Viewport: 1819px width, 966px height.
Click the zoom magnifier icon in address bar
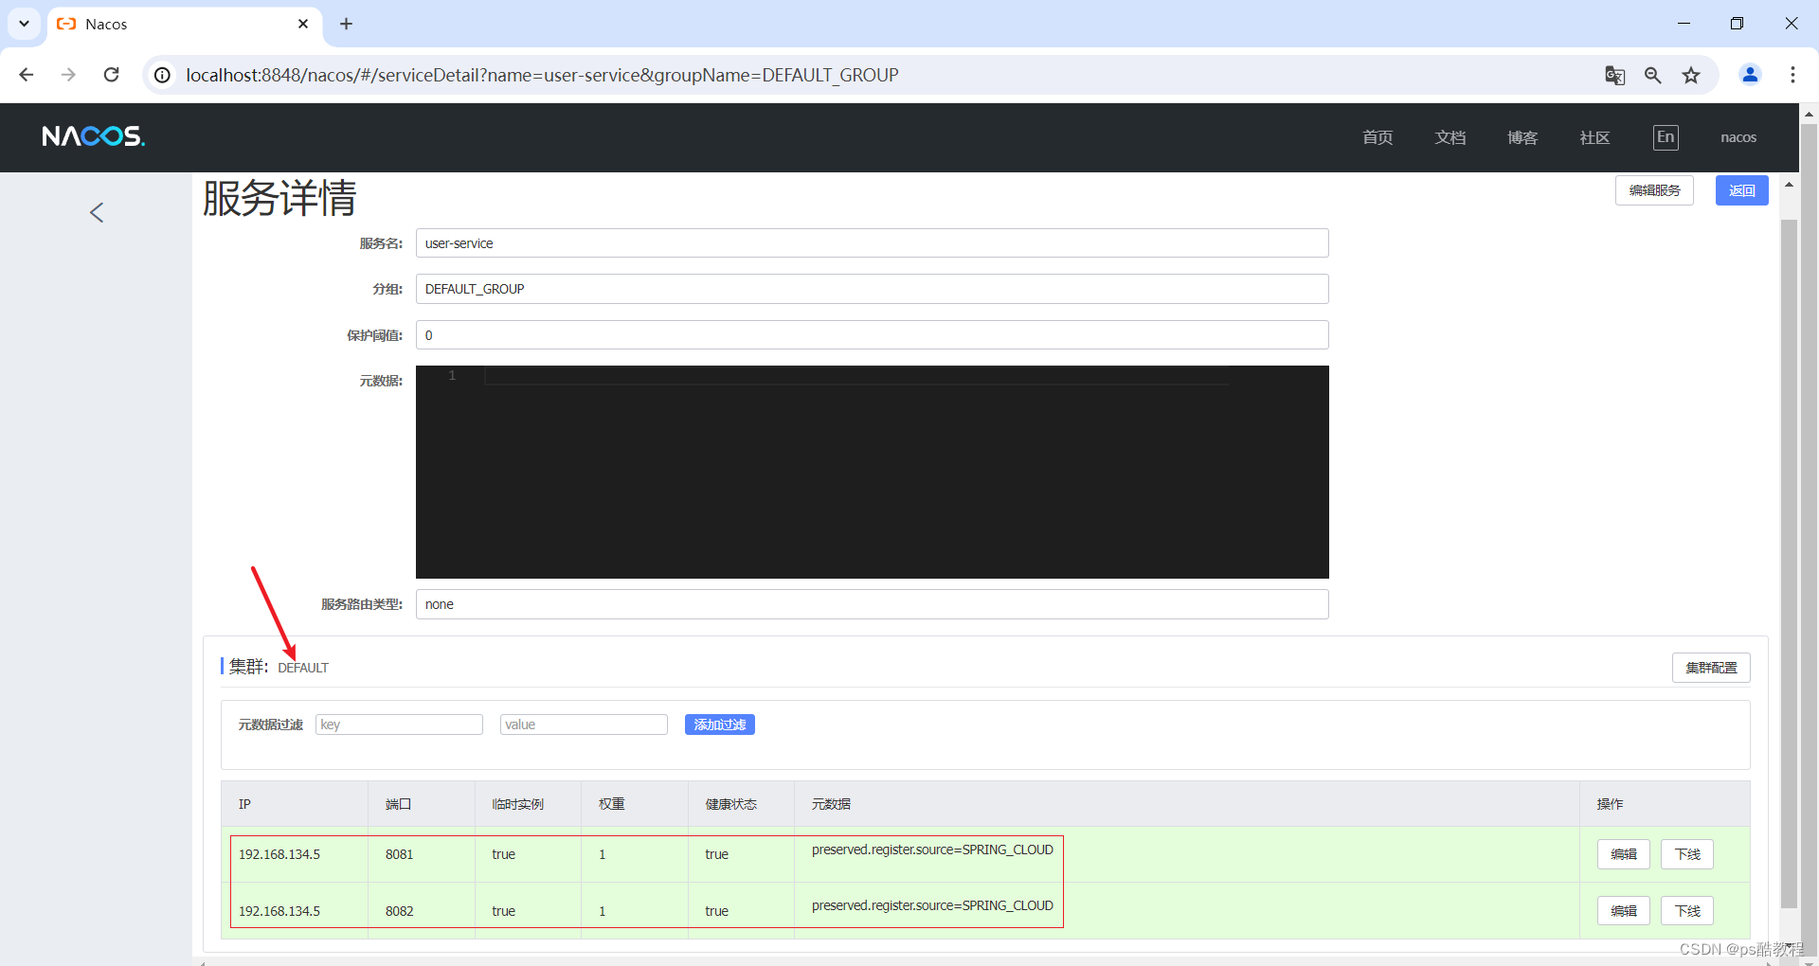coord(1652,75)
